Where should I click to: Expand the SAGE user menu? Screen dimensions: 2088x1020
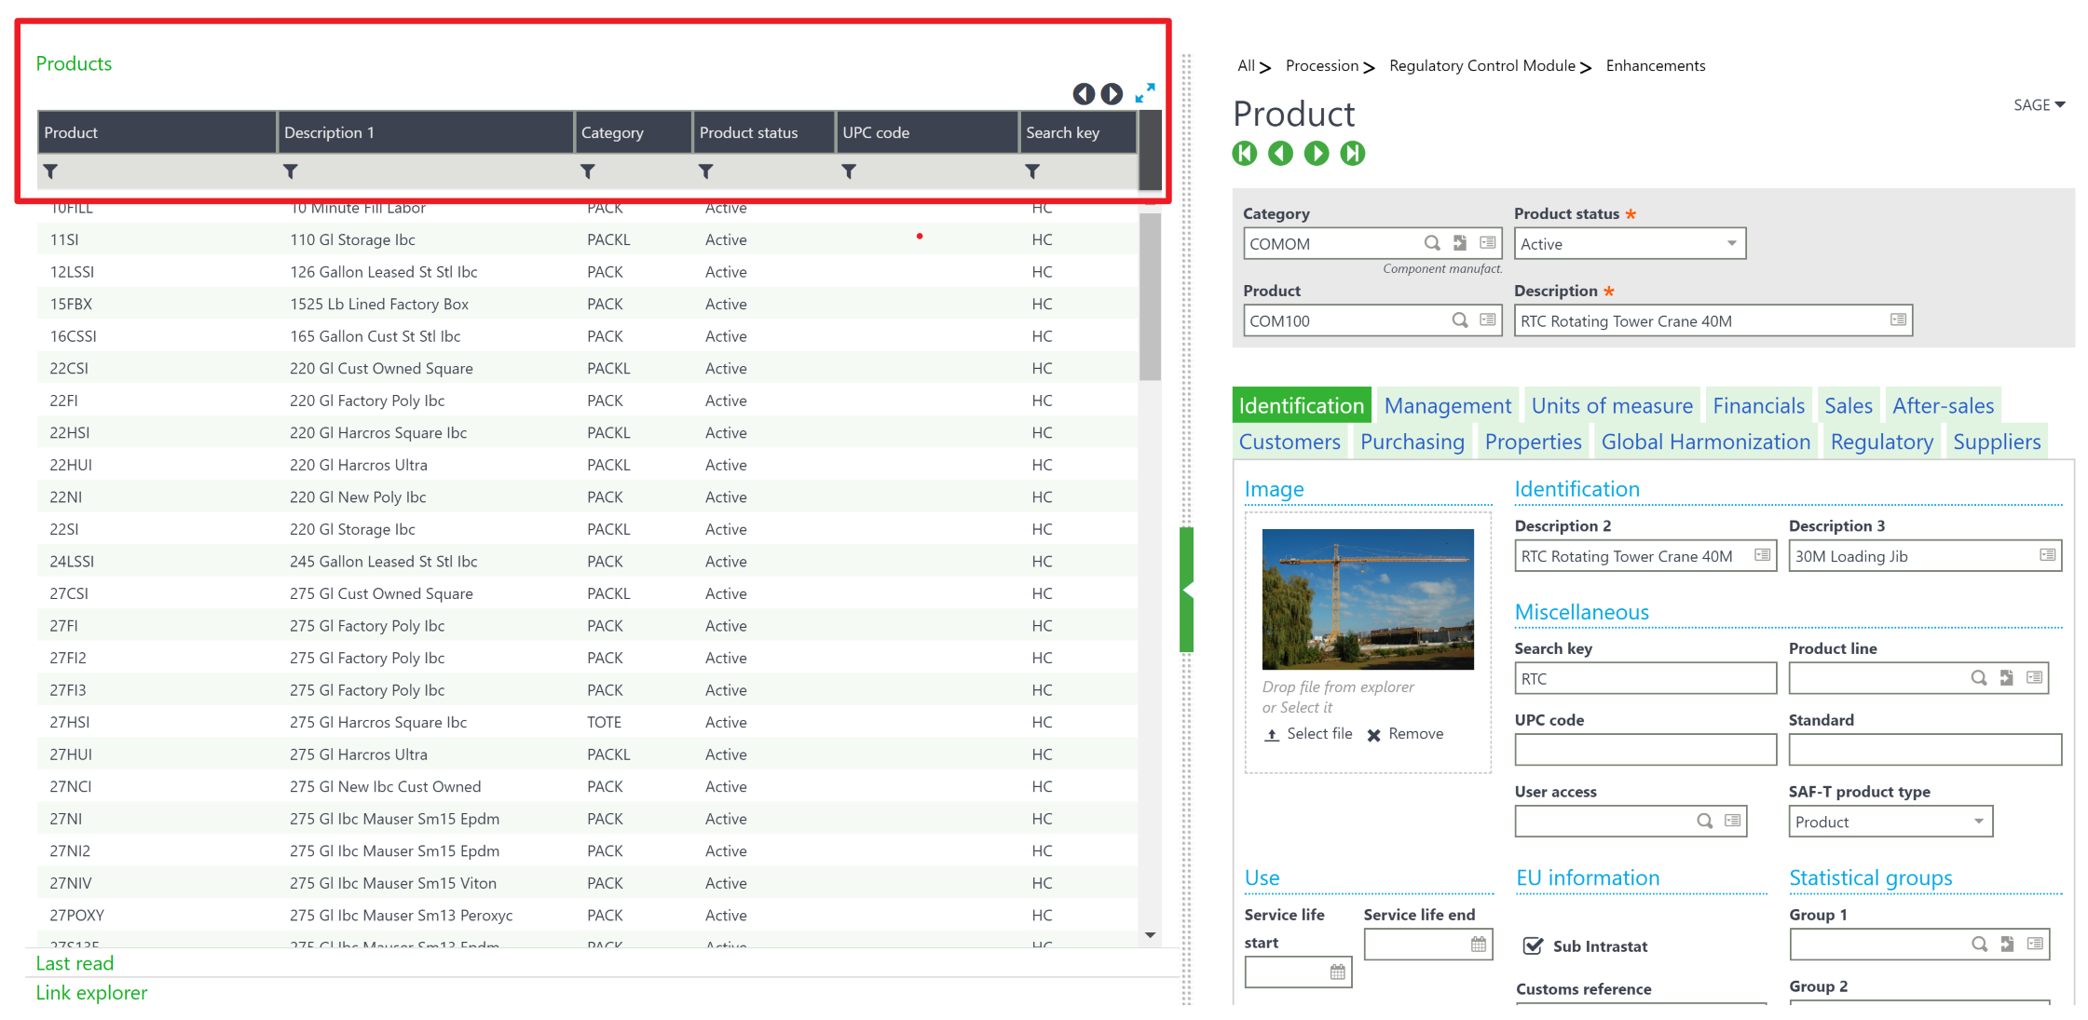[2039, 105]
